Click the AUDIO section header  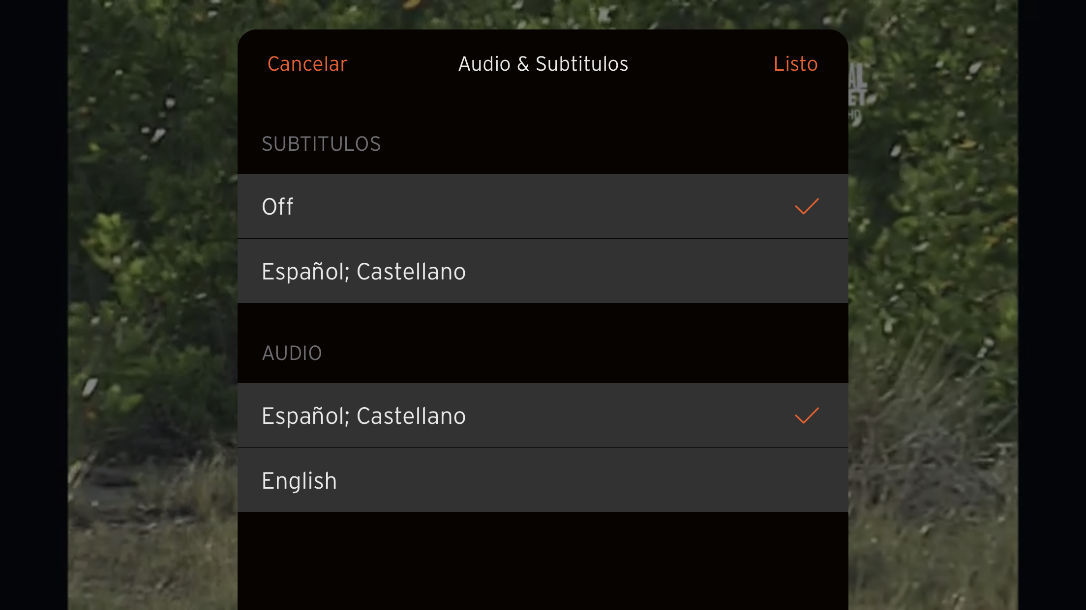click(292, 353)
